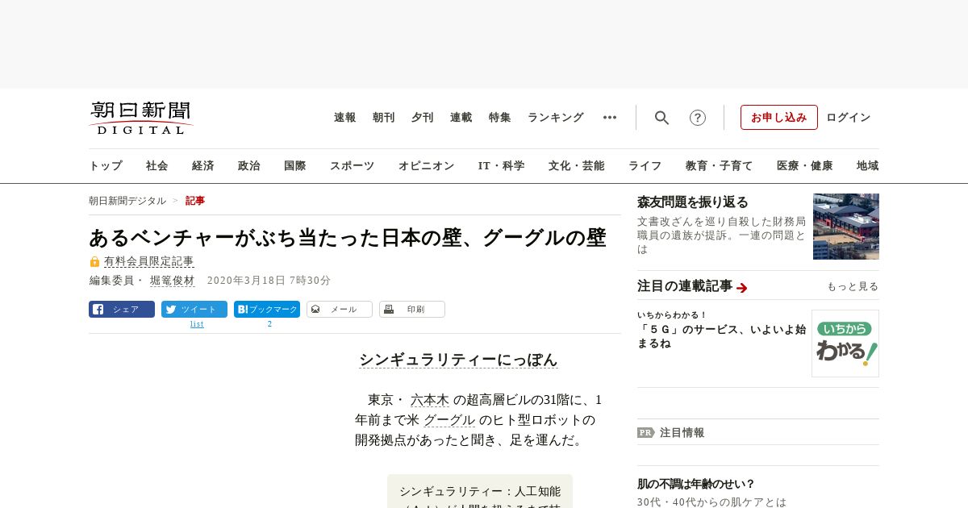968x508 pixels.
Task: Go to the 医療・健康 section tab
Action: tap(805, 166)
